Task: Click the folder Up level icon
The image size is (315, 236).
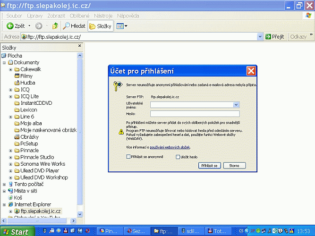Action: (55, 26)
